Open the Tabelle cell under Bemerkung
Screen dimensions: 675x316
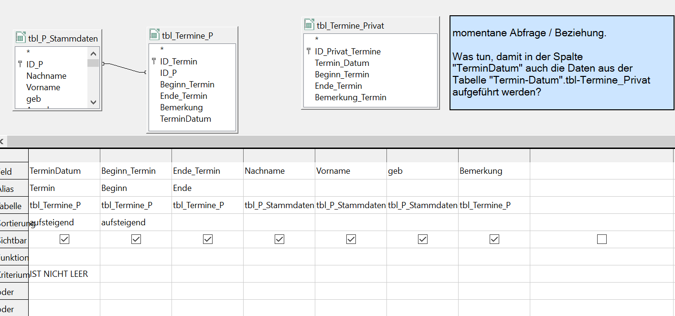(x=494, y=205)
